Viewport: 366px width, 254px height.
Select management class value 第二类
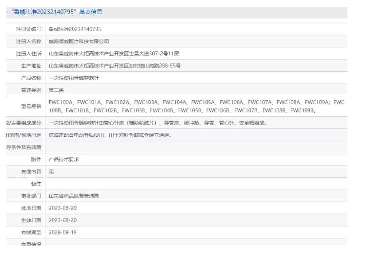point(56,90)
